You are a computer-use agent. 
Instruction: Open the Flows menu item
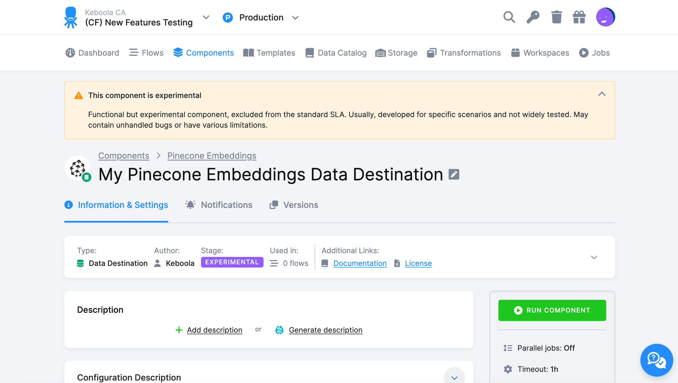tap(146, 53)
